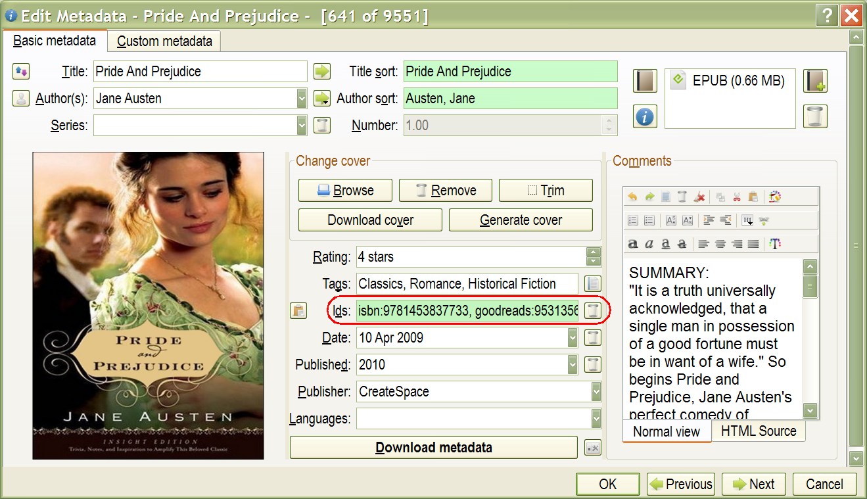Decrease indentation in Comments

(726, 220)
